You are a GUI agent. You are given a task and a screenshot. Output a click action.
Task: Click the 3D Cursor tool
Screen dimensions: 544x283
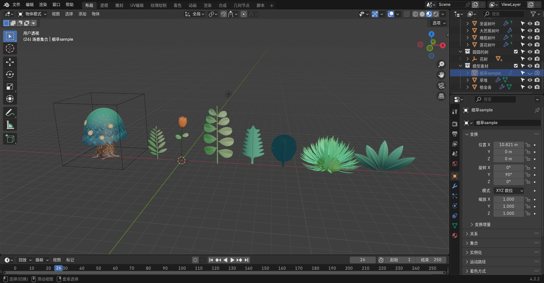coord(10,49)
